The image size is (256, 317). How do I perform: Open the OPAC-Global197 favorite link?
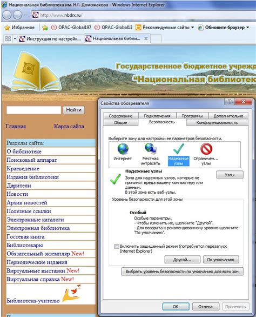71,28
